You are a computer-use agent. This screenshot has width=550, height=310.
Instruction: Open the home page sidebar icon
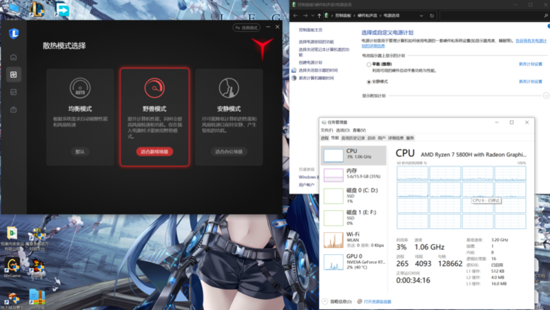(x=14, y=57)
